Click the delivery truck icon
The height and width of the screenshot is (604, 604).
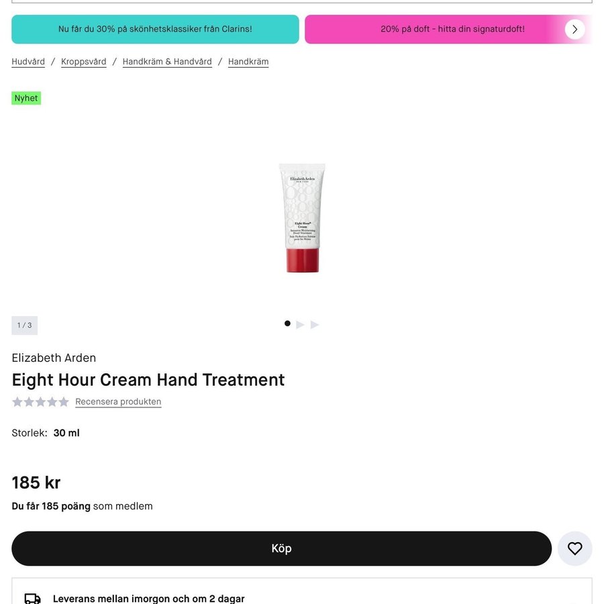33,599
